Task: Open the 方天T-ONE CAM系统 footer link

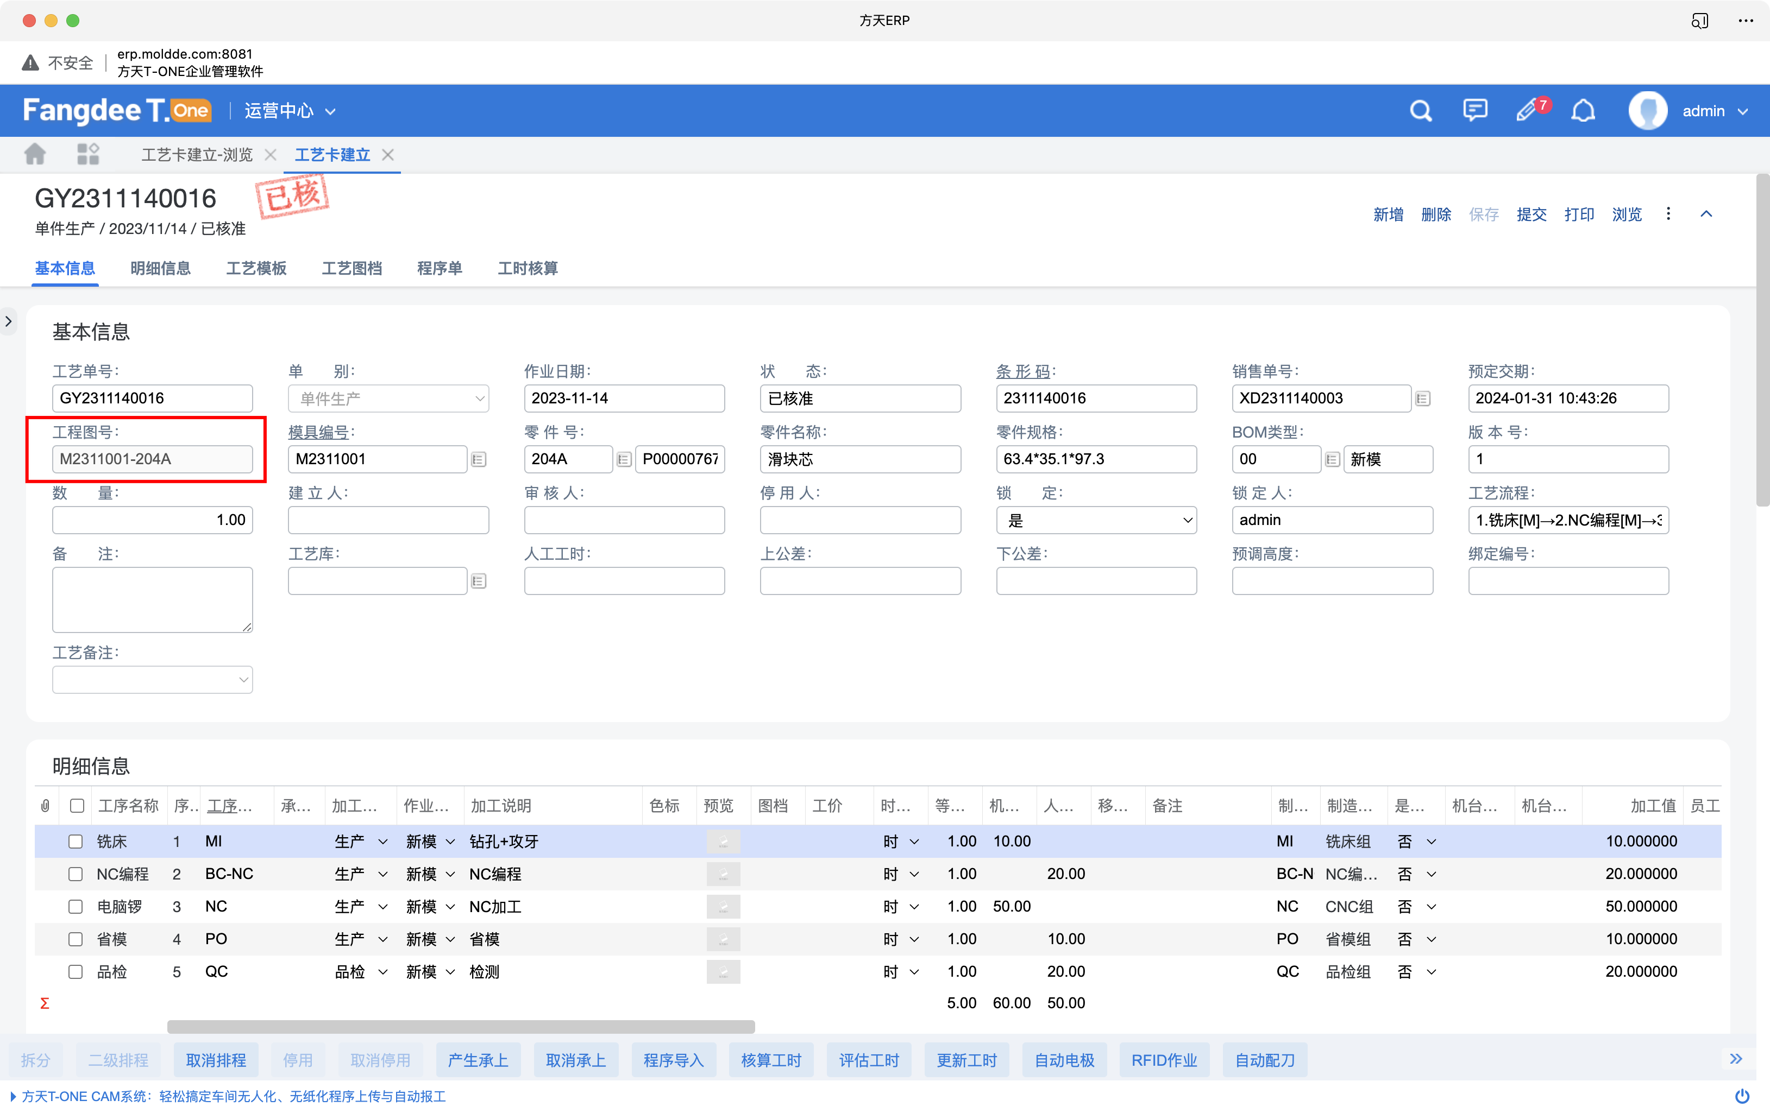Action: tap(233, 1096)
